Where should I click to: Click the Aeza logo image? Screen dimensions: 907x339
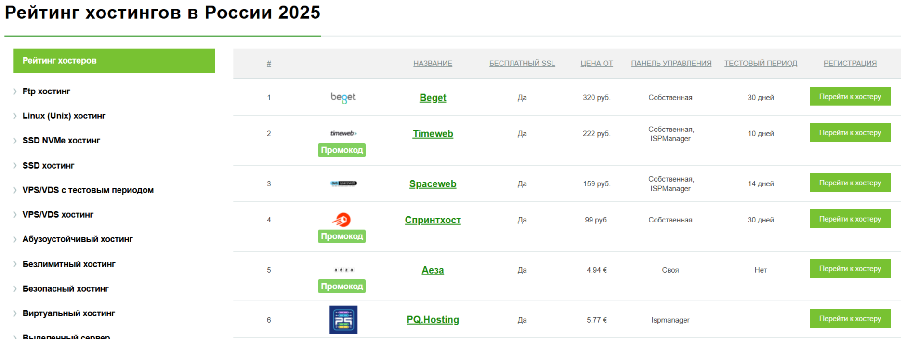click(x=343, y=270)
